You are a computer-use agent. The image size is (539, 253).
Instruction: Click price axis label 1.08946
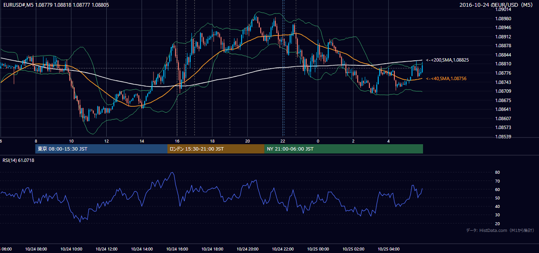click(x=503, y=28)
